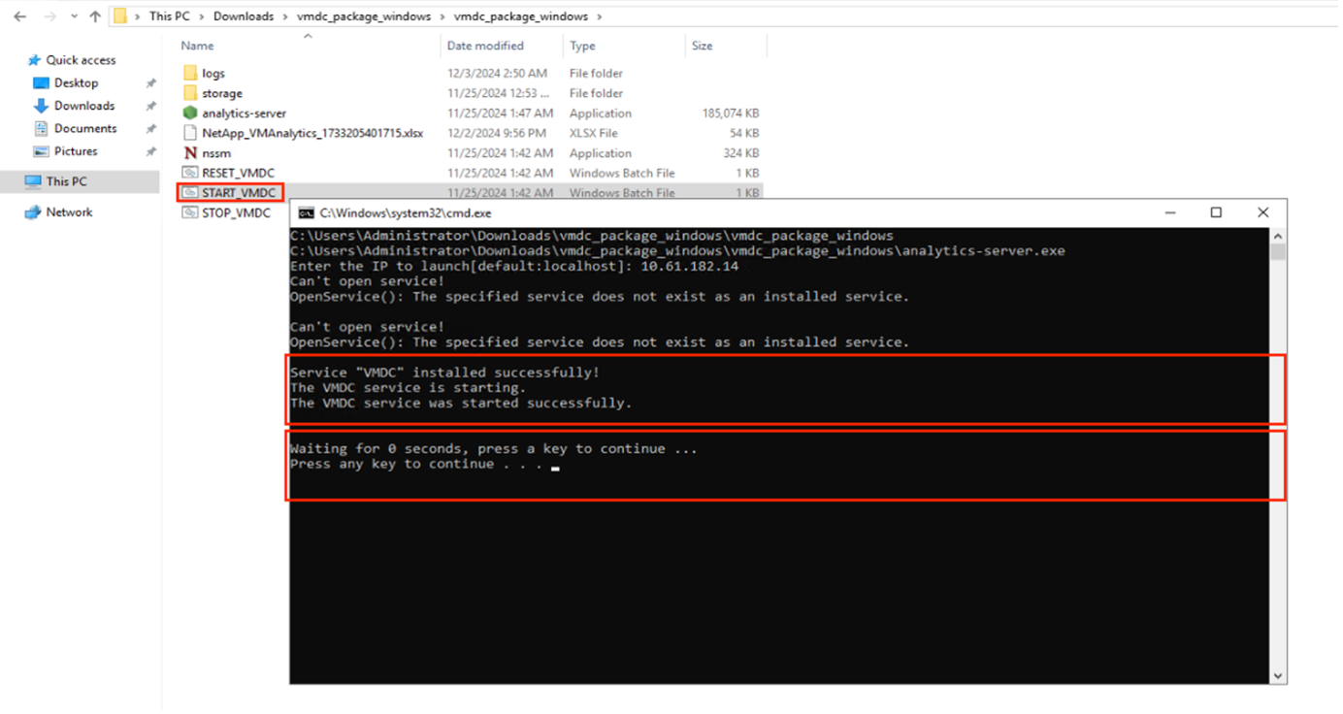1343x714 pixels.
Task: Expand chevron after 'This PC' breadcrumb
Action: click(202, 16)
